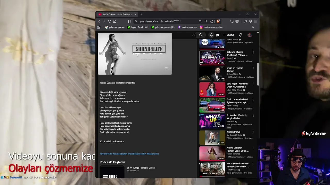
Task: Click the zoom out magnifier icon
Action: pyautogui.click(x=206, y=21)
